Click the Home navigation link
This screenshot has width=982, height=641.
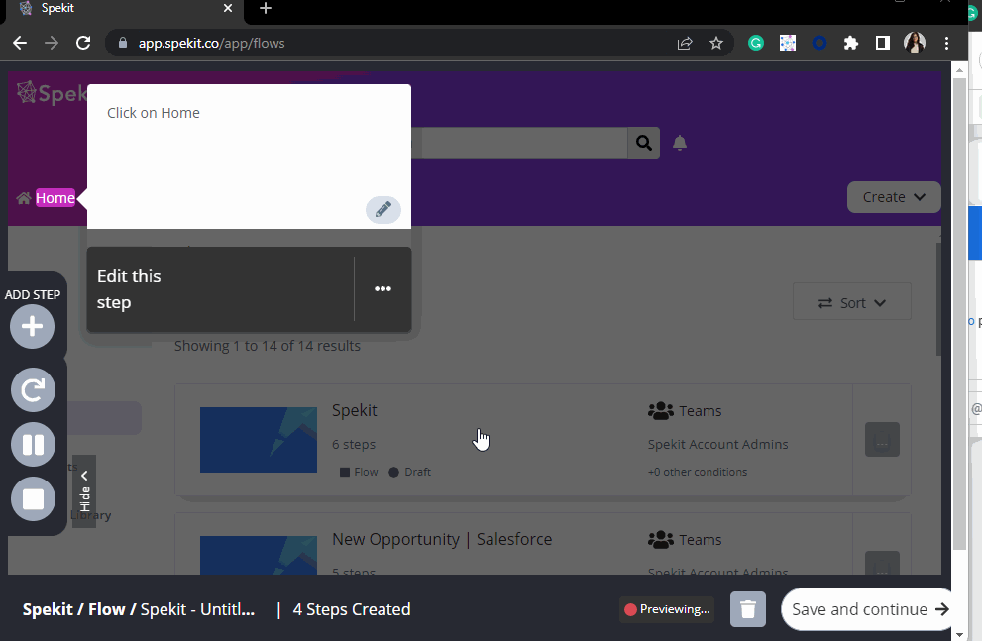tap(55, 198)
